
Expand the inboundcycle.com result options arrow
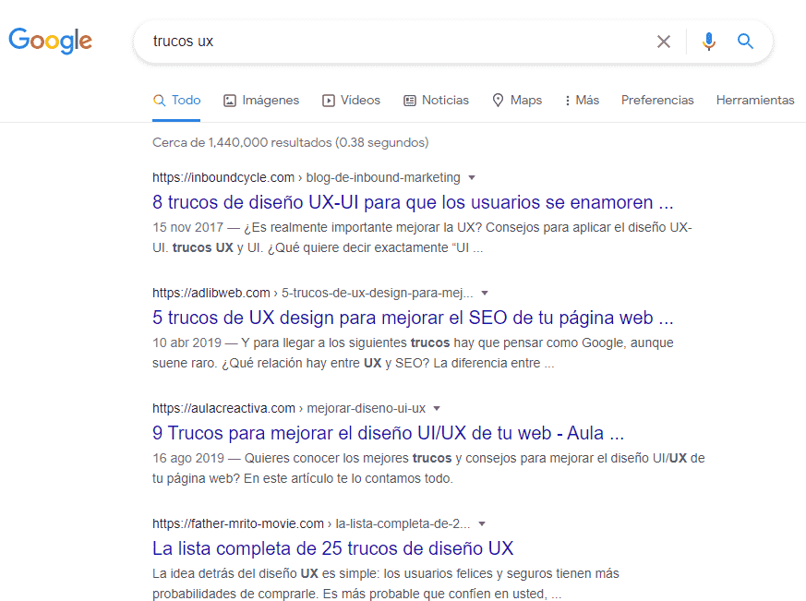[472, 178]
